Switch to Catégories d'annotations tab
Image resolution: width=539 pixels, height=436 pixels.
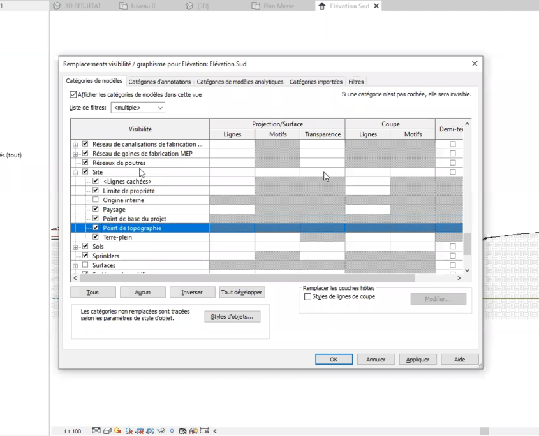pos(159,82)
